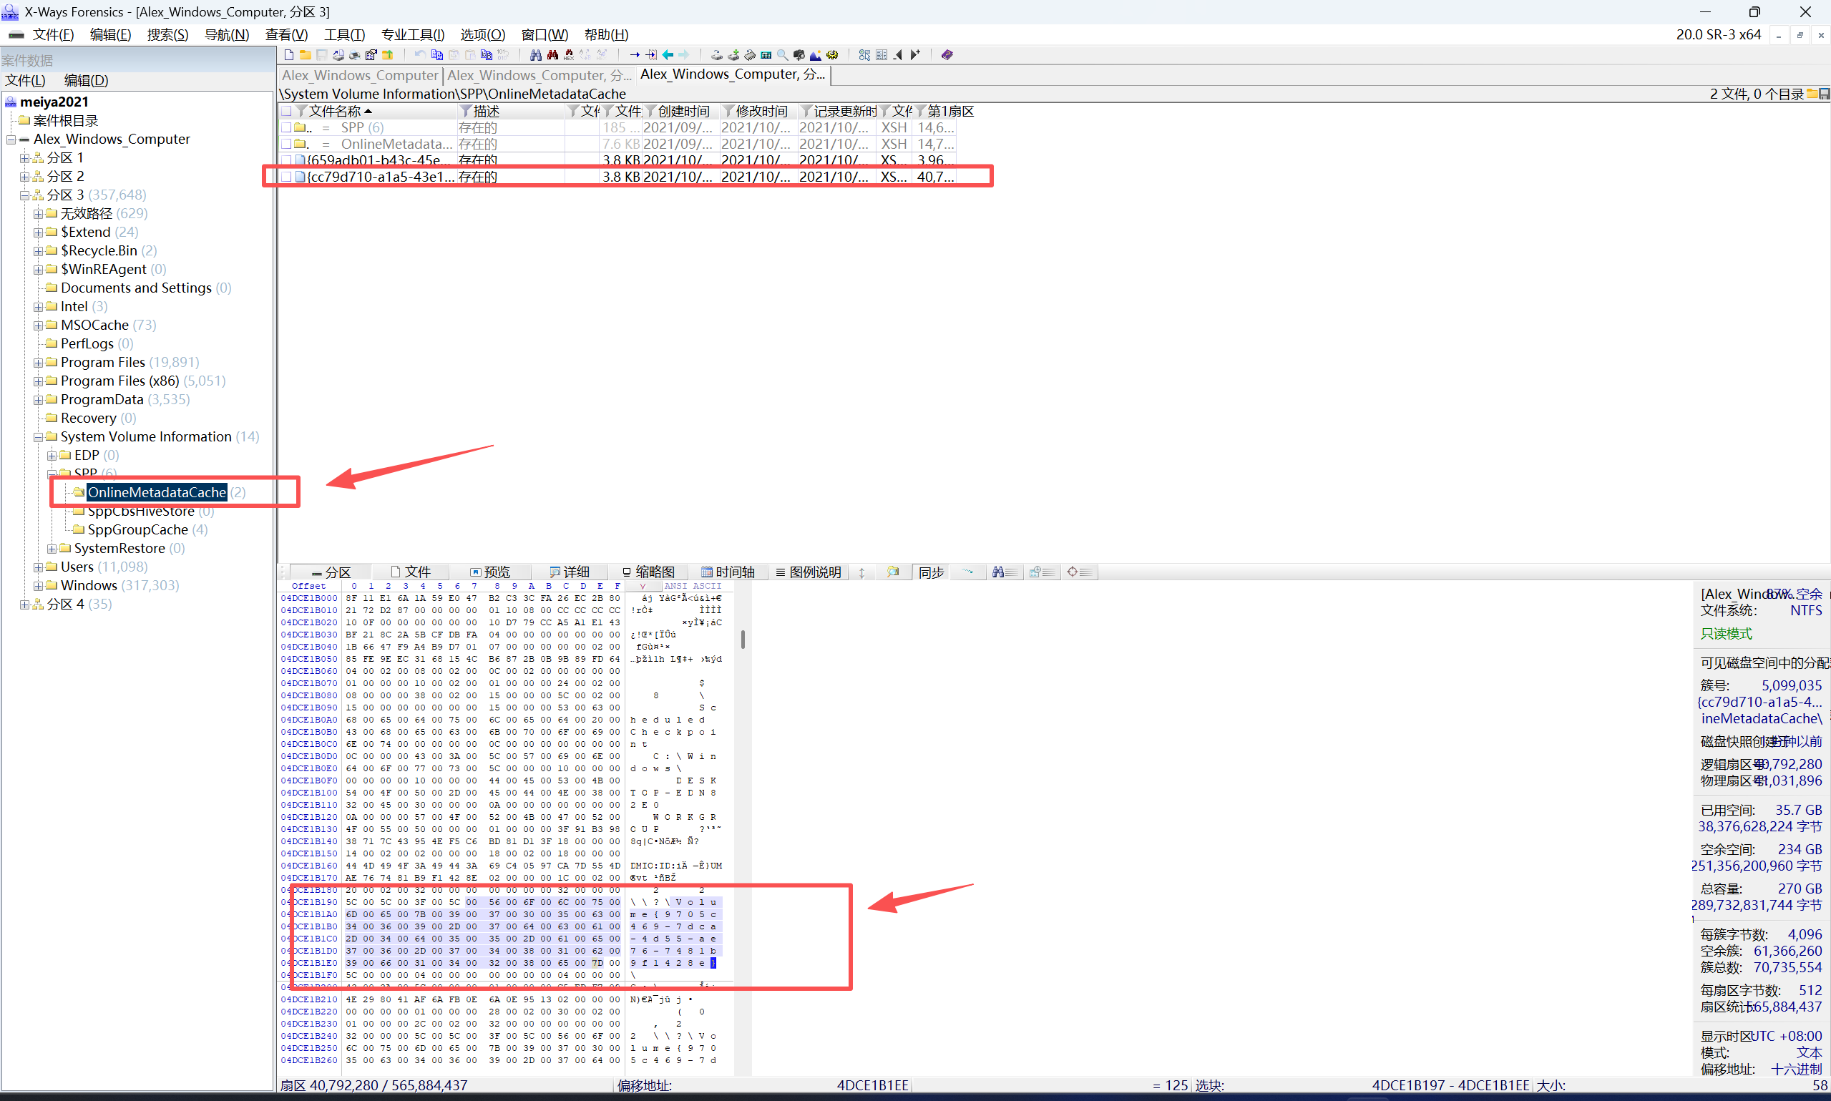This screenshot has width=1831, height=1101.
Task: Collapse the System Volume Information node
Action: [x=38, y=436]
